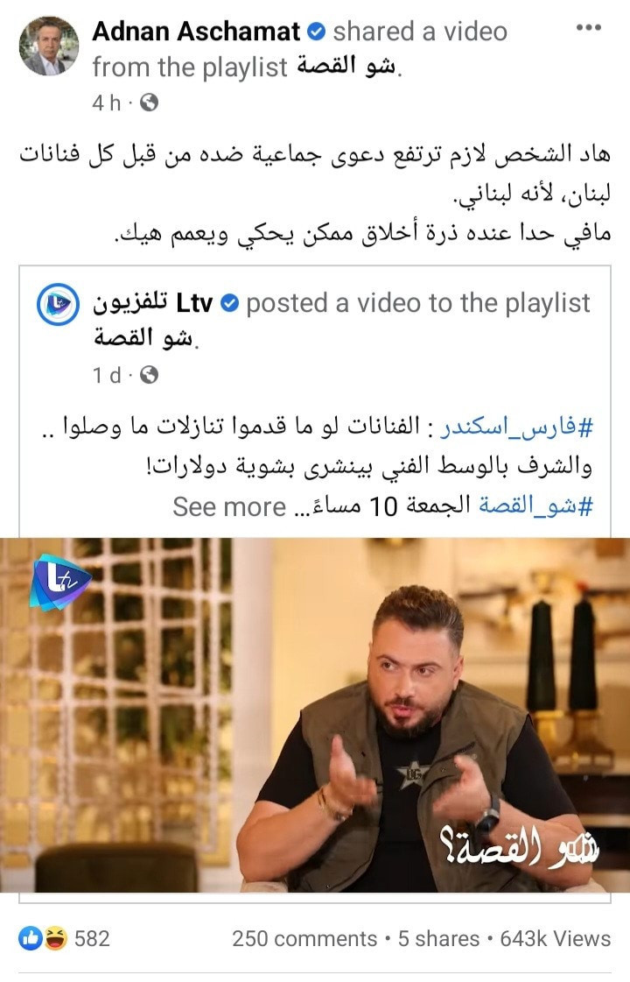Click the globe privacy icon beside 4 h
Viewport: 630px width, 982px height.
pyautogui.click(x=149, y=102)
